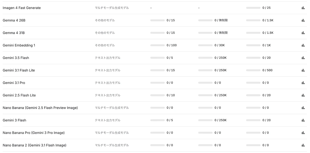This screenshot has height=153, width=310.
Task: Click the Gemma 4 31B model name
Action: (x=14, y=33)
